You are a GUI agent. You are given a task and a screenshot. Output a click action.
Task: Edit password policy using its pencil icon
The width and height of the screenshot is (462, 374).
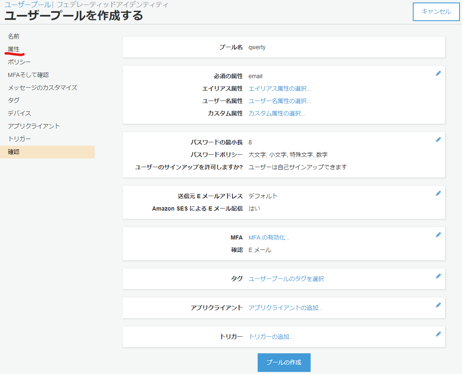(x=438, y=139)
